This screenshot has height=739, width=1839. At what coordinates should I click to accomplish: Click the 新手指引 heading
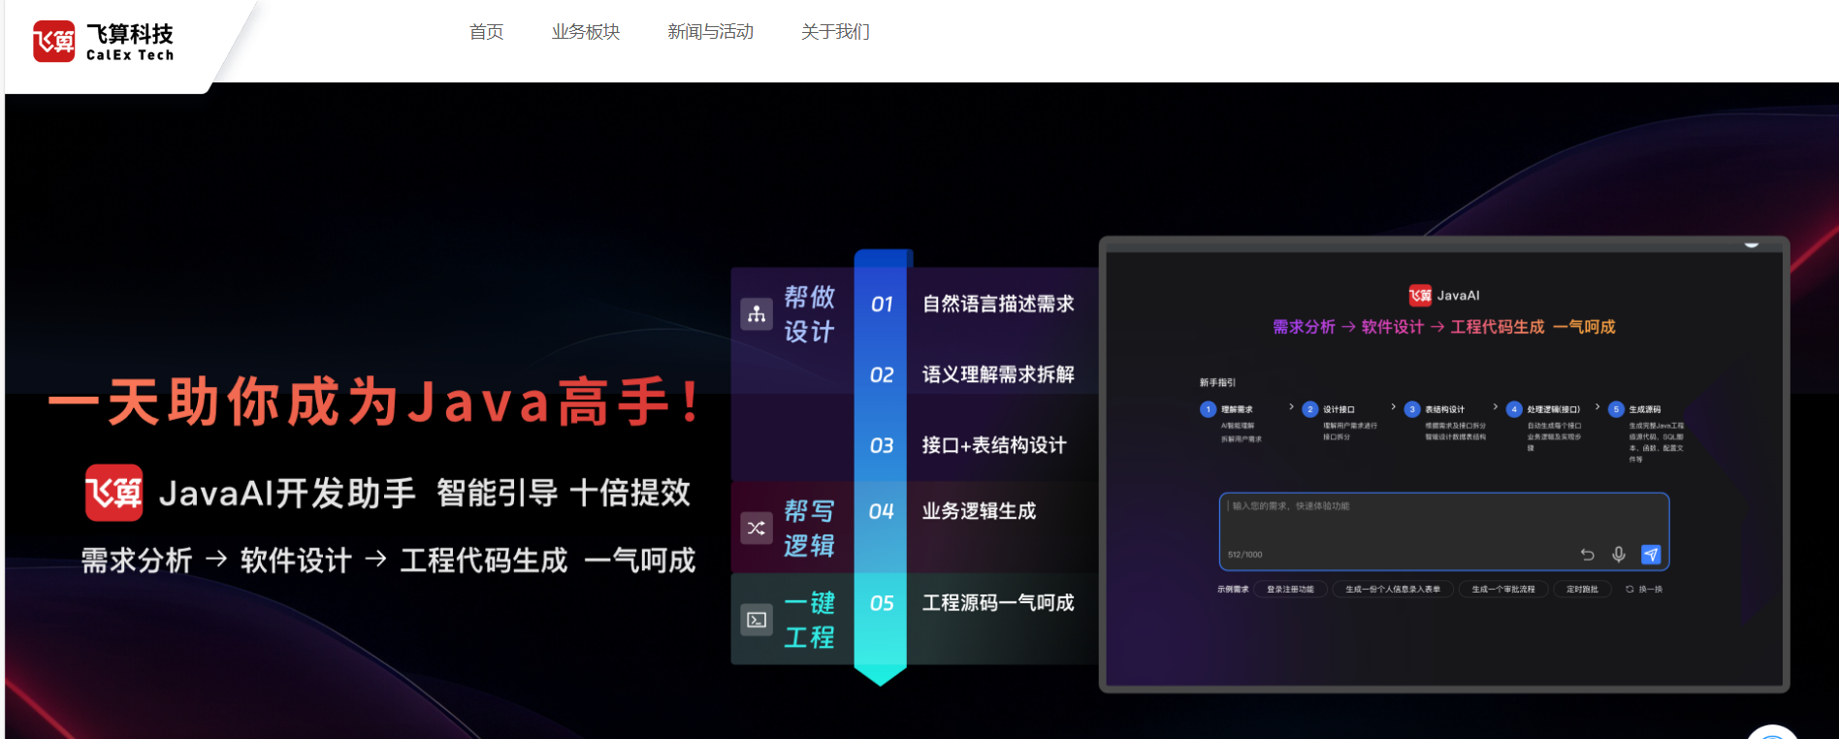pyautogui.click(x=1217, y=382)
